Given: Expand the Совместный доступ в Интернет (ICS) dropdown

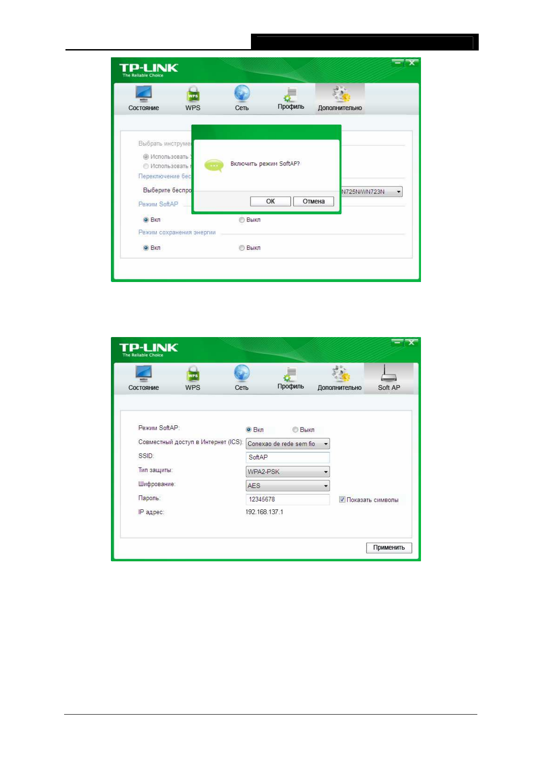Looking at the screenshot, I should 287,443.
